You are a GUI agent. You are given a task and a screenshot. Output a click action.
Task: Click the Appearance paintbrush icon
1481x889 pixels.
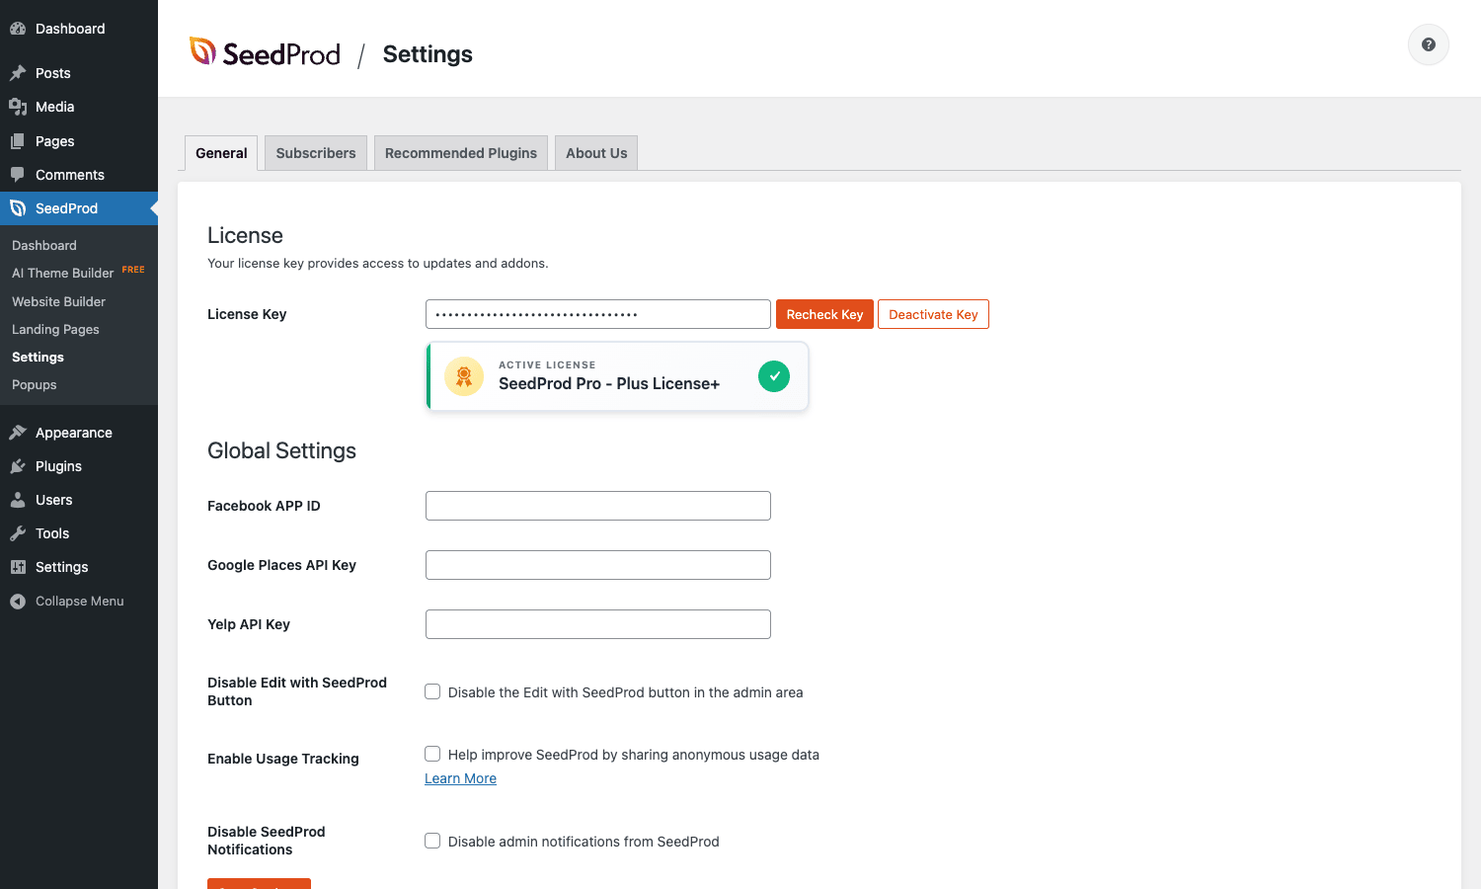pyautogui.click(x=18, y=433)
